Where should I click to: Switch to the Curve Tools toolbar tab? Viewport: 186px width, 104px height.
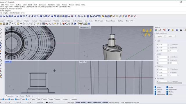(x=66, y=21)
